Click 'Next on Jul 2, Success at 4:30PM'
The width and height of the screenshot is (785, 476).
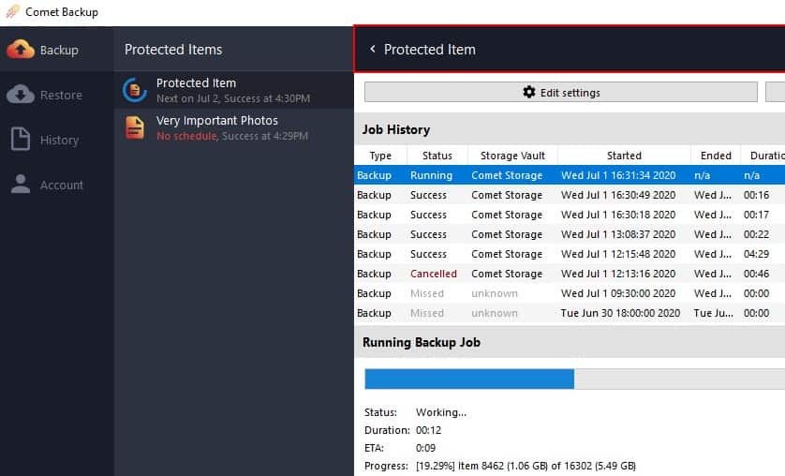click(x=233, y=98)
